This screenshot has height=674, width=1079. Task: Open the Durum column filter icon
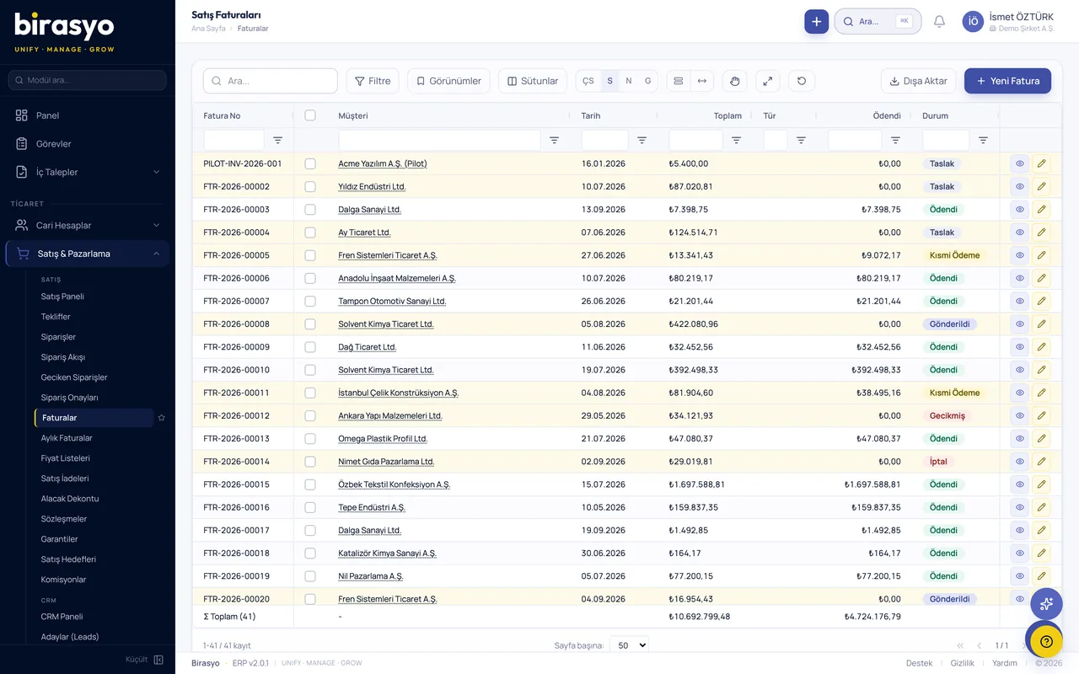983,140
